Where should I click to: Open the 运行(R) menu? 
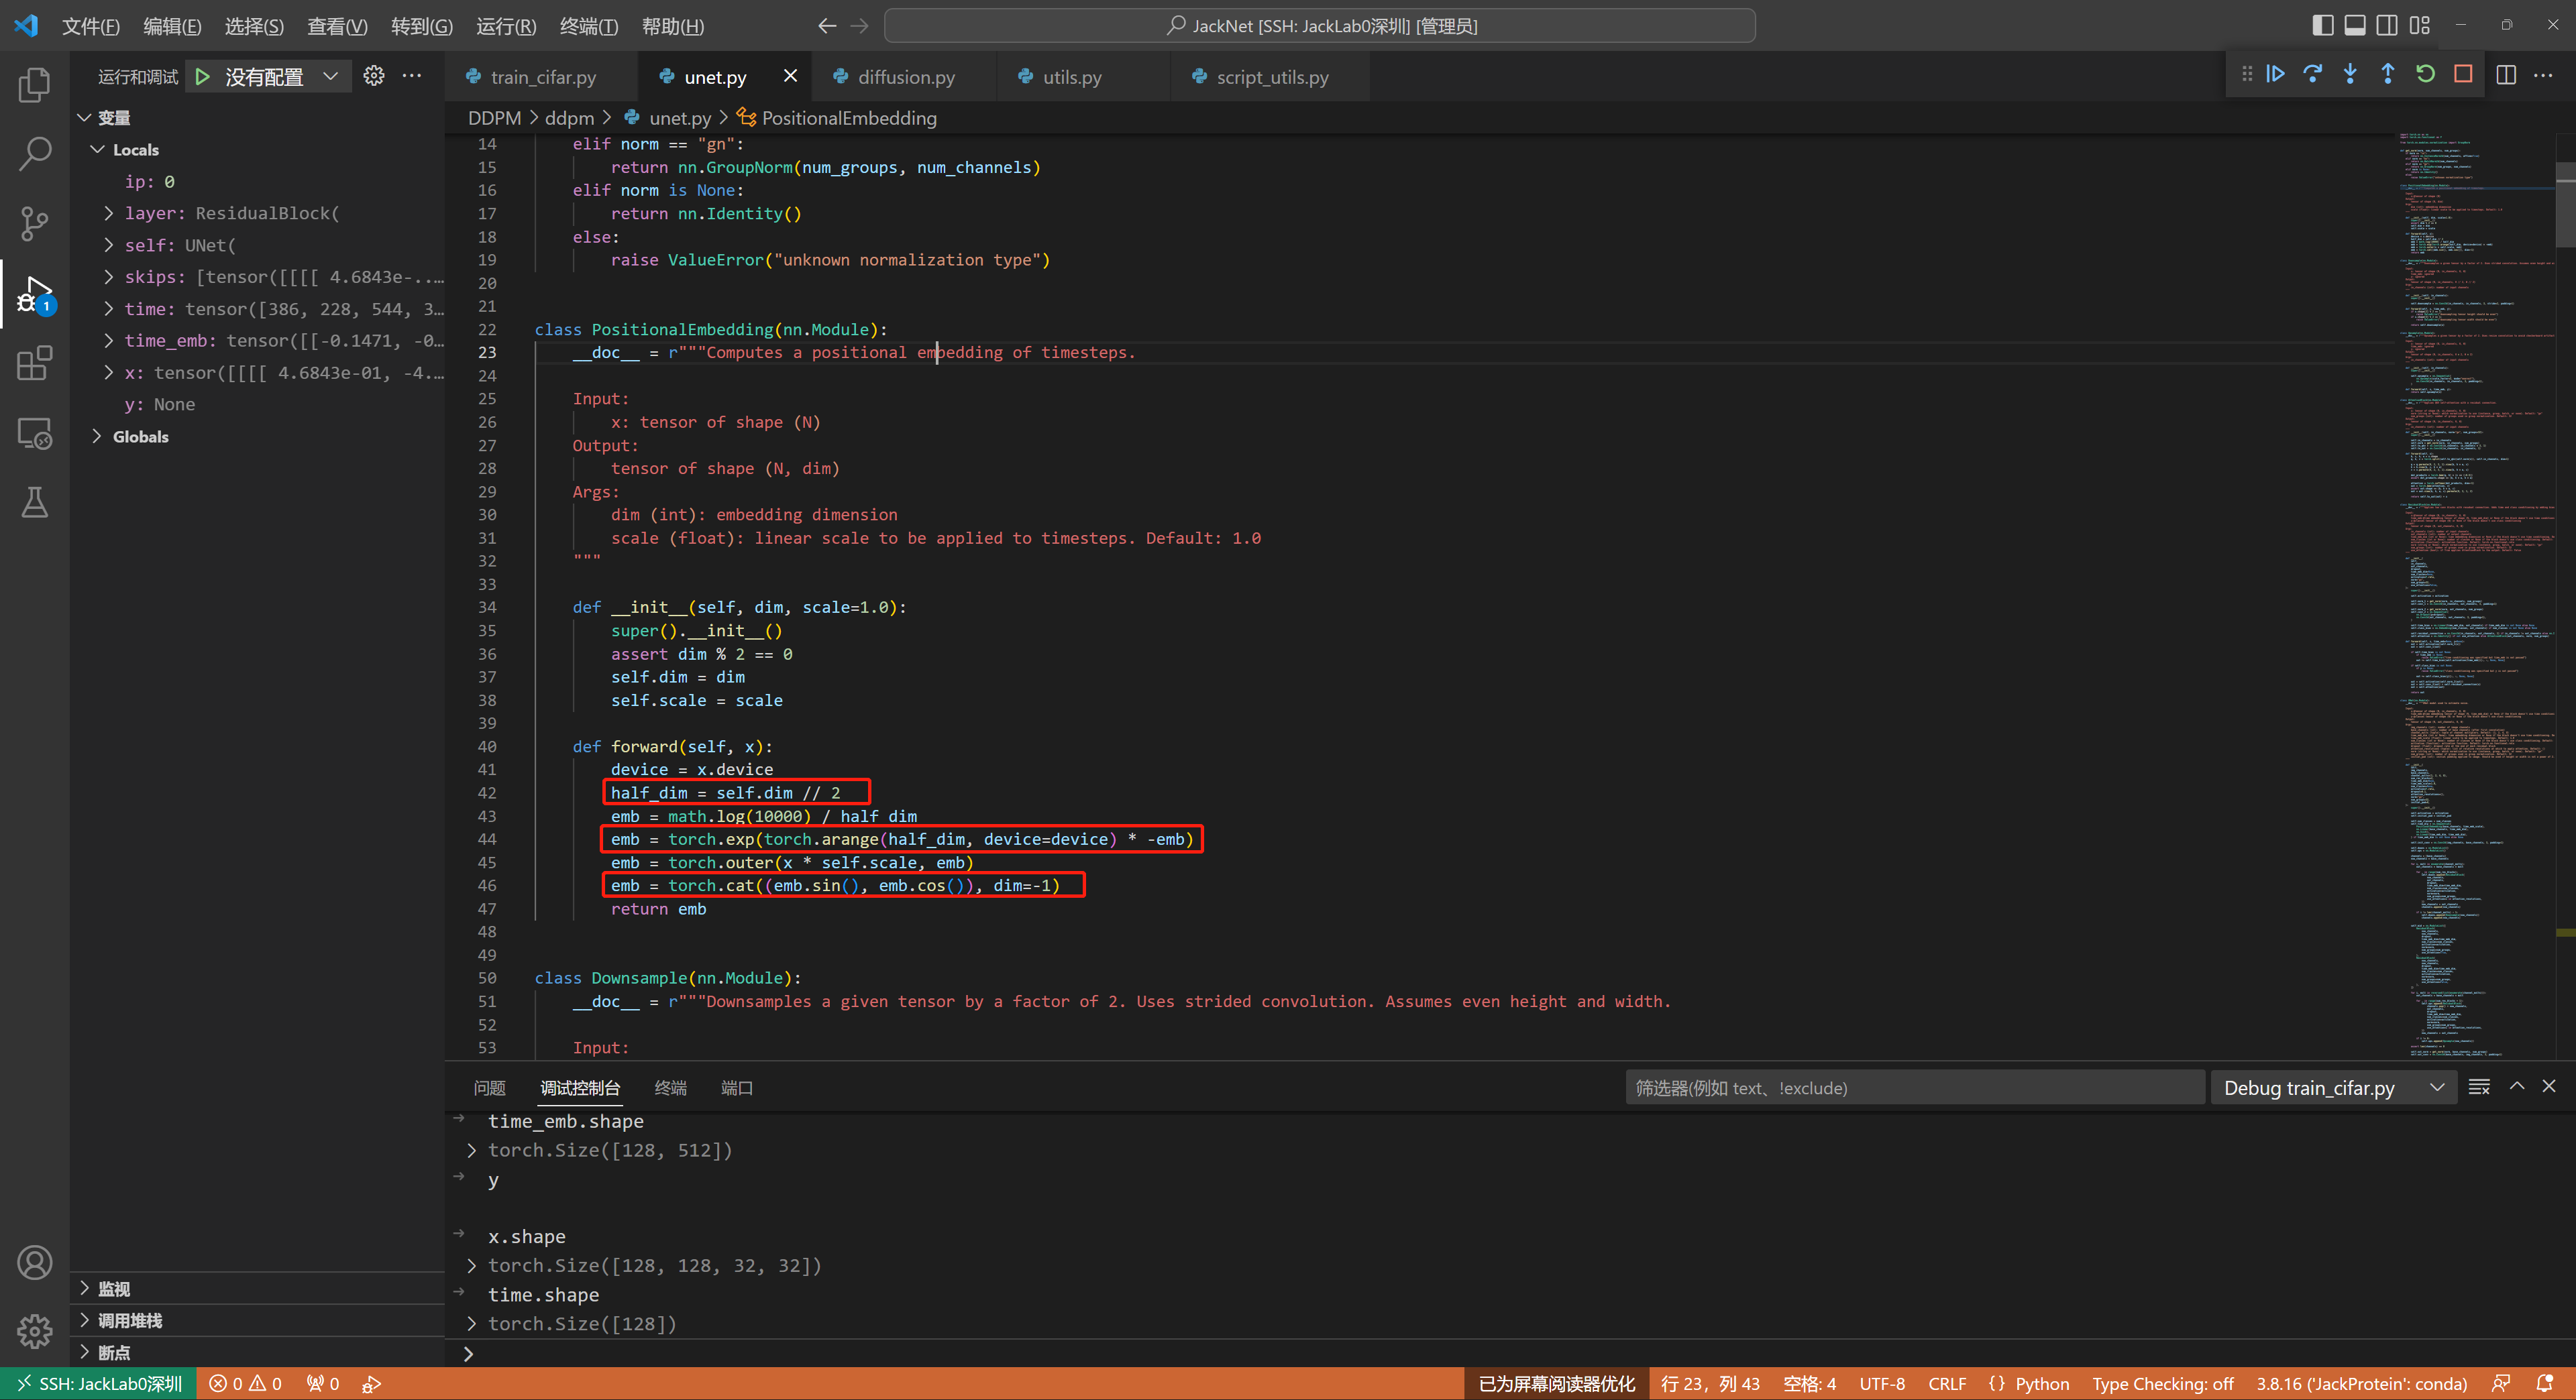(506, 26)
